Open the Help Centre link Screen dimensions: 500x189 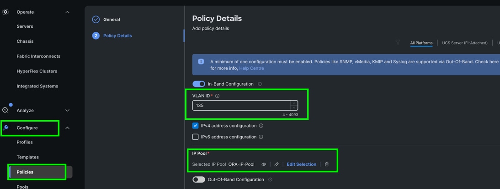pos(251,68)
